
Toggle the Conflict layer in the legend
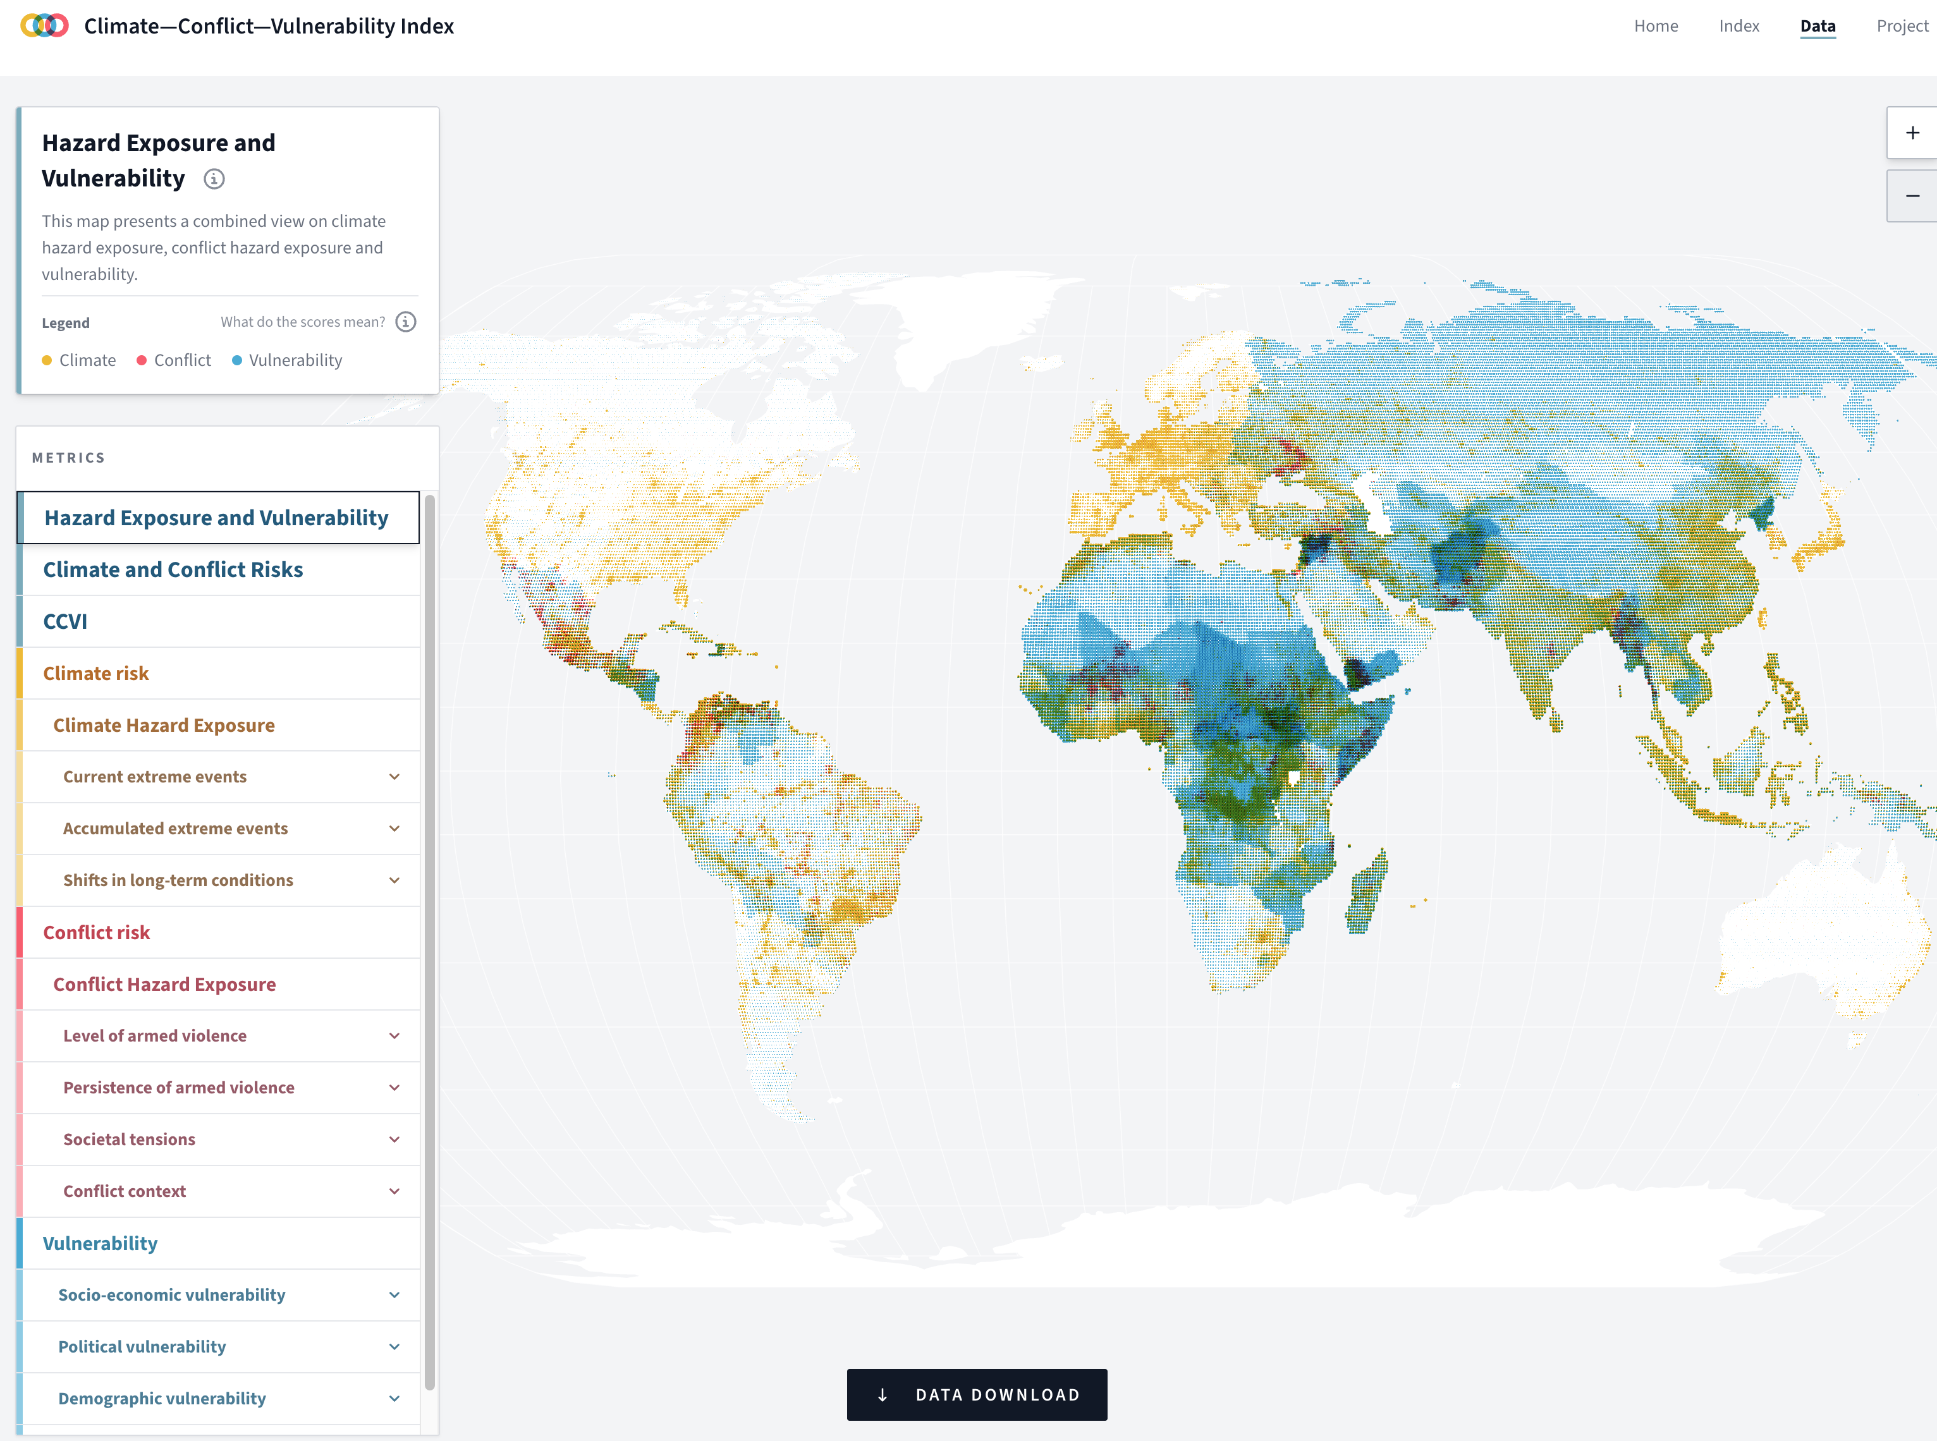tap(173, 360)
